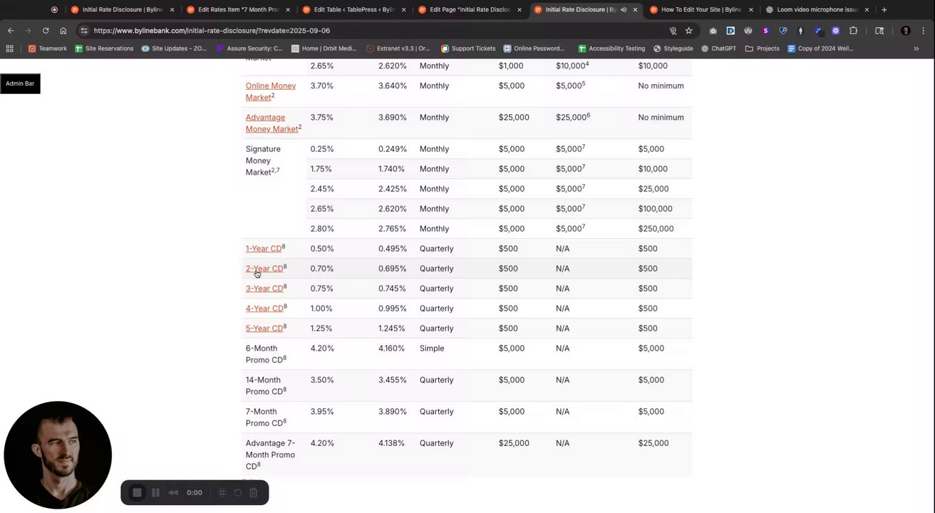The height and width of the screenshot is (513, 935).
Task: Switch to the Edit Rates Item tab
Action: point(237,10)
